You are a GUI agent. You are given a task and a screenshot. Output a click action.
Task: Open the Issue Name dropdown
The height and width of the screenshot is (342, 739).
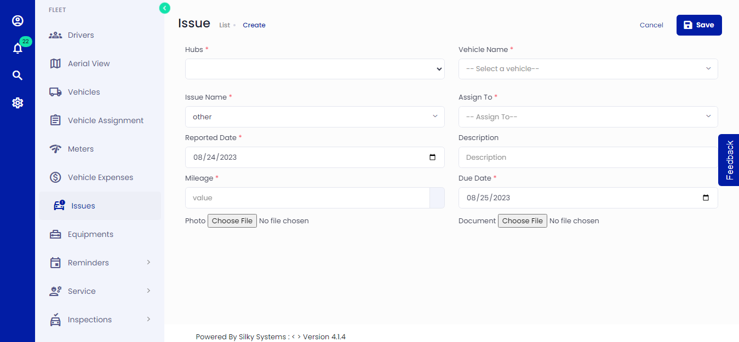314,117
